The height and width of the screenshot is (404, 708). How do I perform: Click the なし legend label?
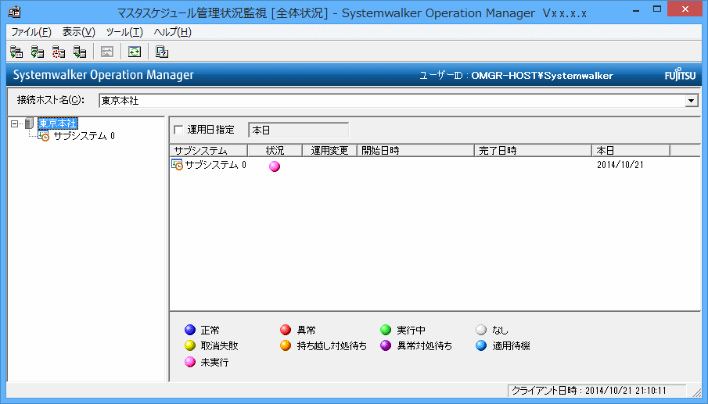[x=501, y=330]
